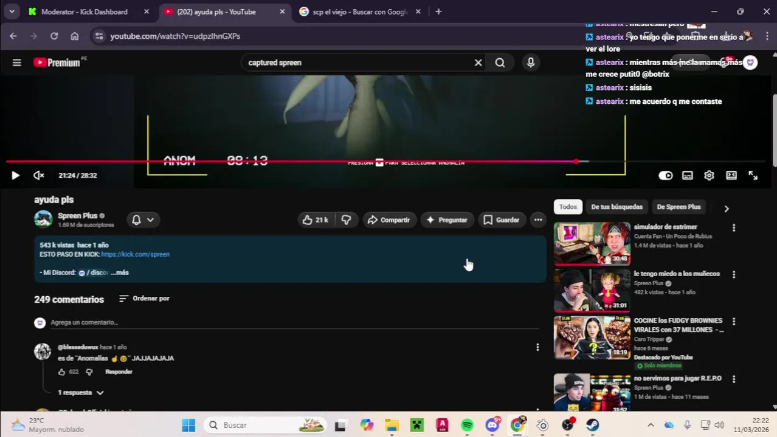Show hidden system tray icons

pos(651,425)
